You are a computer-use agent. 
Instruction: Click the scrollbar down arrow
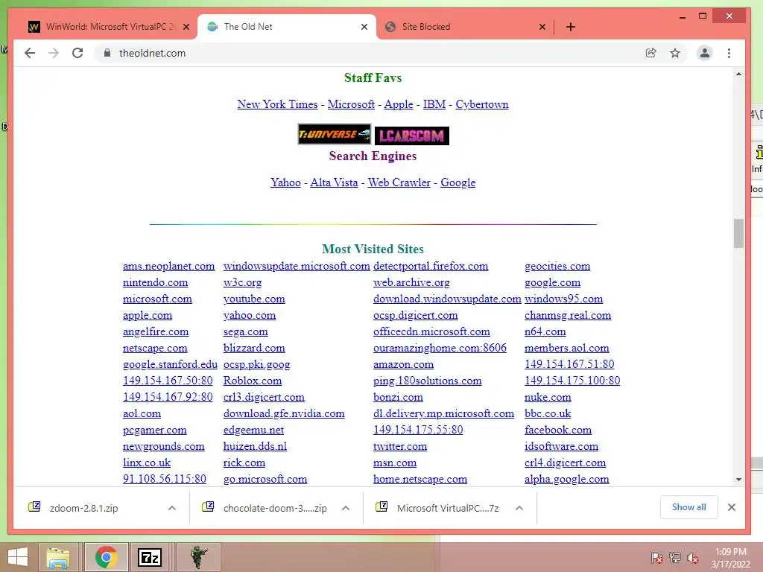738,480
